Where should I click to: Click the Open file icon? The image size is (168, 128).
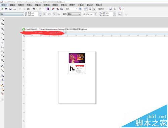[x=6, y=9]
